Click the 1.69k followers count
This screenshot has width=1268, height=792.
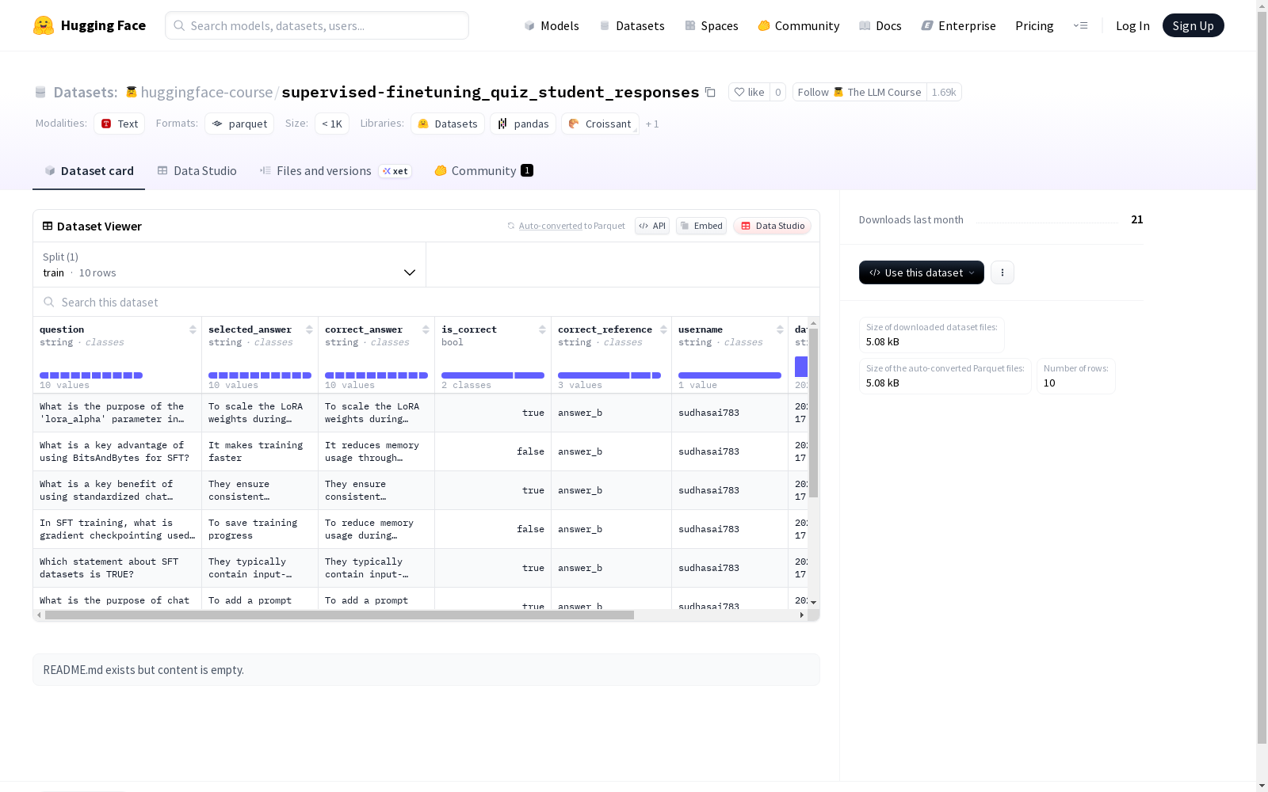(x=944, y=92)
